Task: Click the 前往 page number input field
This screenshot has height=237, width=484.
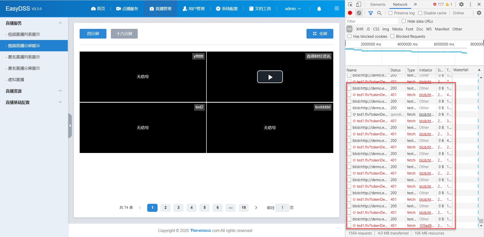Action: point(282,208)
